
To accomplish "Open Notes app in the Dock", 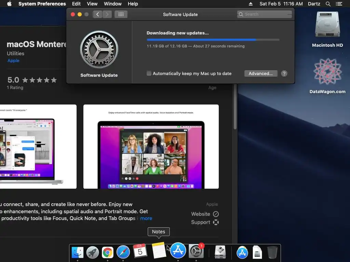I will (x=159, y=250).
